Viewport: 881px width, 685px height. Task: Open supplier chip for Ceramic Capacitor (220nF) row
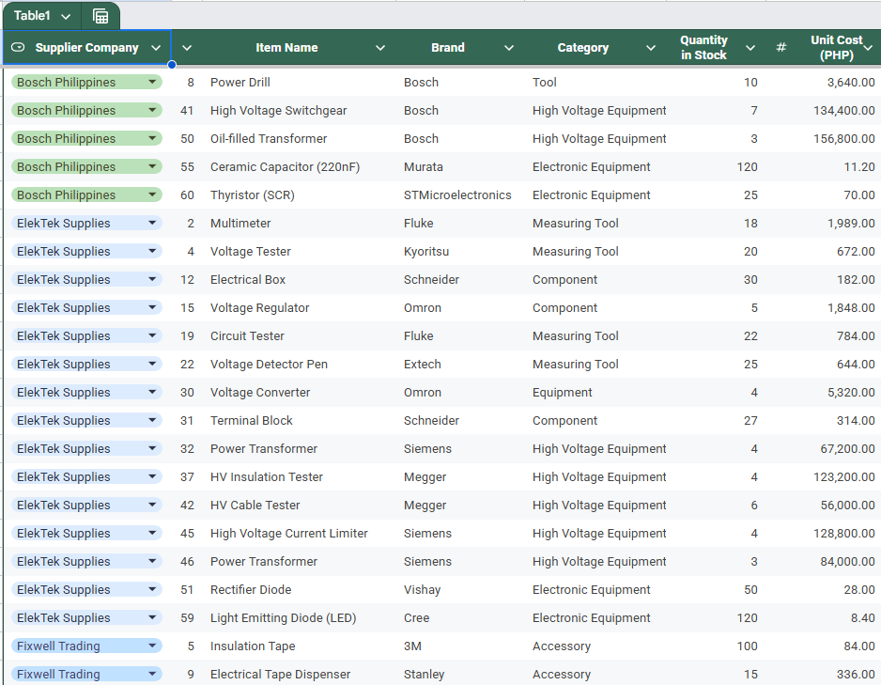[86, 167]
